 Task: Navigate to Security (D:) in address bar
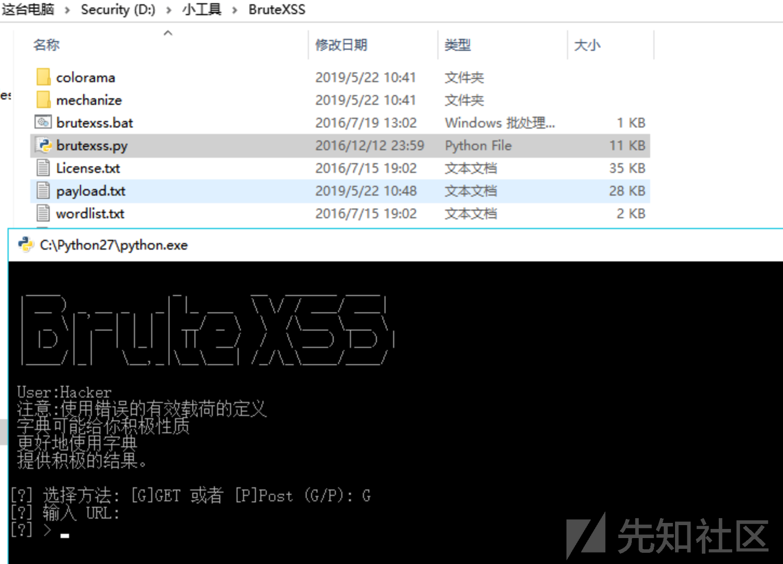tap(118, 10)
